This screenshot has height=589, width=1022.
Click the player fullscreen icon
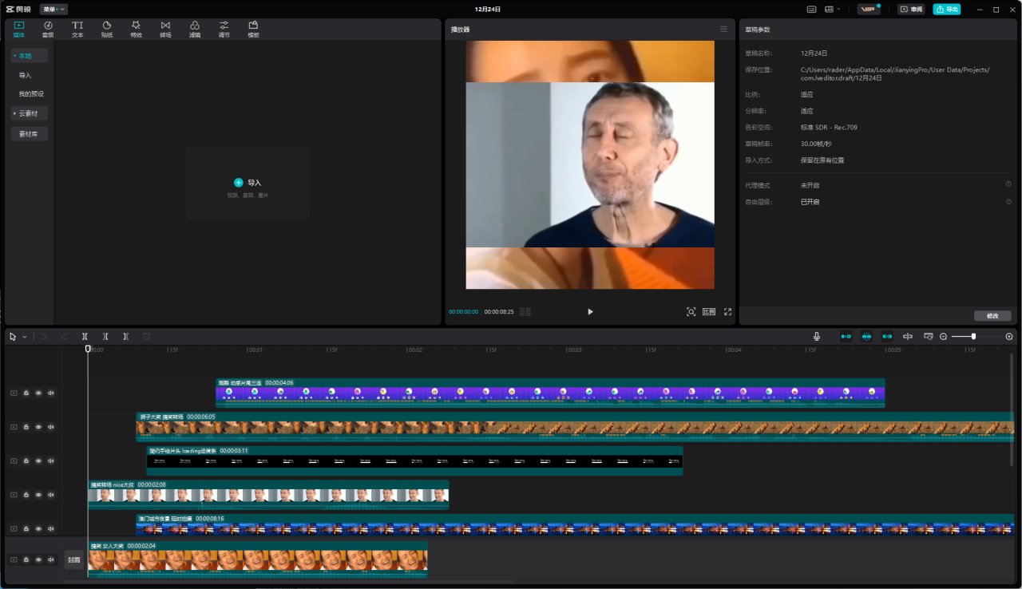coord(727,312)
